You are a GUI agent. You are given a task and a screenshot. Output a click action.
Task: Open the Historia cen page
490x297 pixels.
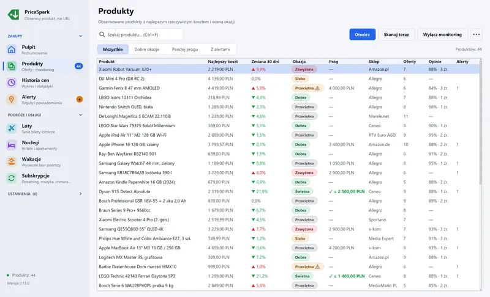(x=44, y=82)
